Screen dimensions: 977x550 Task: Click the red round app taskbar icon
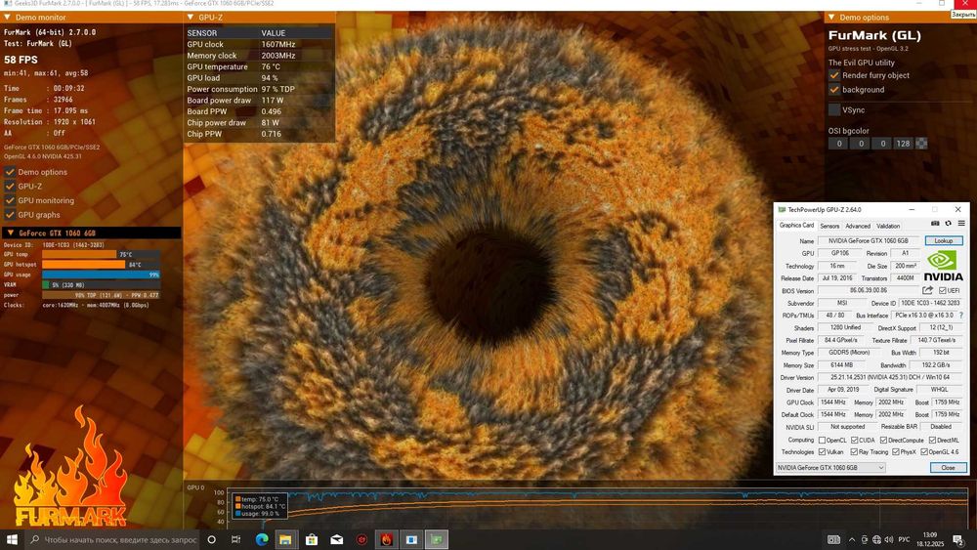361,539
